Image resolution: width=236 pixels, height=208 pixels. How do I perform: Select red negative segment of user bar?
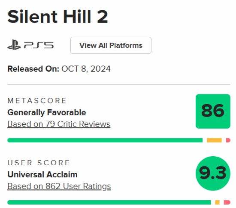[x=227, y=202]
